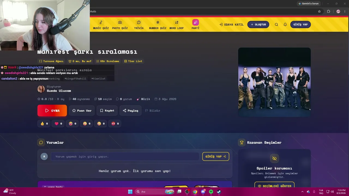Open Spotify from the taskbar
The height and width of the screenshot is (196, 349).
click(211, 192)
